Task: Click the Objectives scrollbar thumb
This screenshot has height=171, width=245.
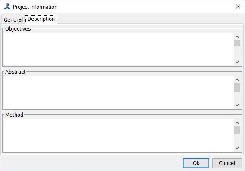Action: pos(237,43)
